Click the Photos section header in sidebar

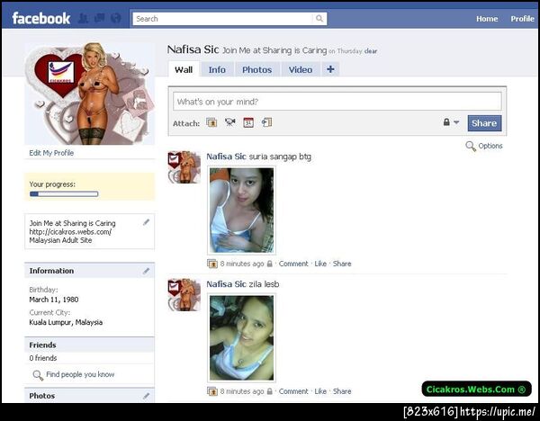coord(89,396)
